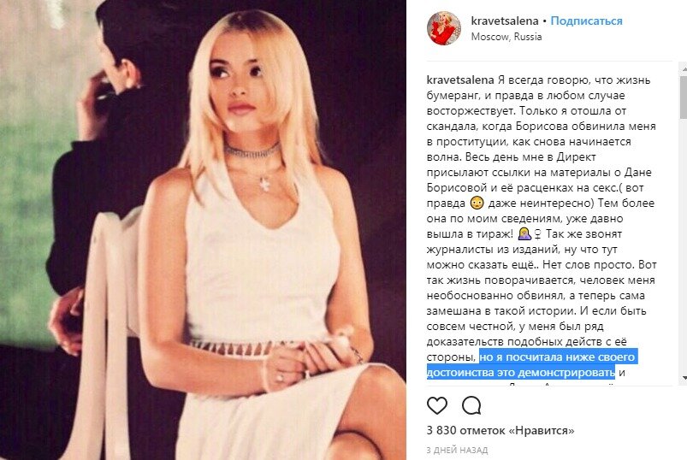Image resolution: width=687 pixels, height=460 pixels.
Task: Click the blonde woman's face in the photo
Action: pyautogui.click(x=238, y=83)
